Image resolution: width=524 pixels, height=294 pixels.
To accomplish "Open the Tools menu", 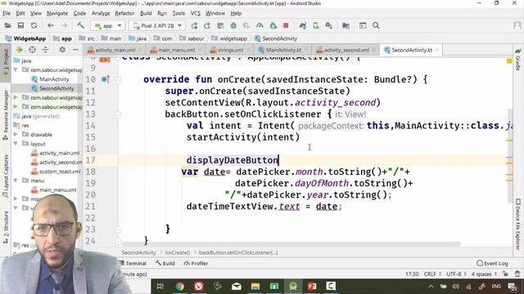I will 178,13.
